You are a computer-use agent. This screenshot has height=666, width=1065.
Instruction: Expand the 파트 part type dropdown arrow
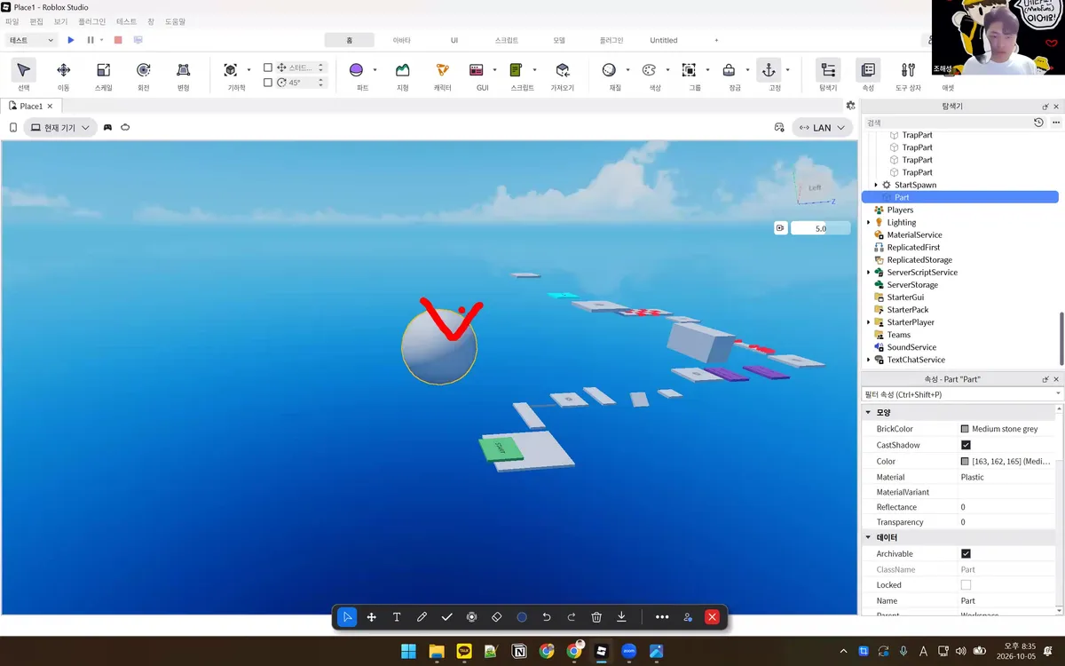coord(375,69)
